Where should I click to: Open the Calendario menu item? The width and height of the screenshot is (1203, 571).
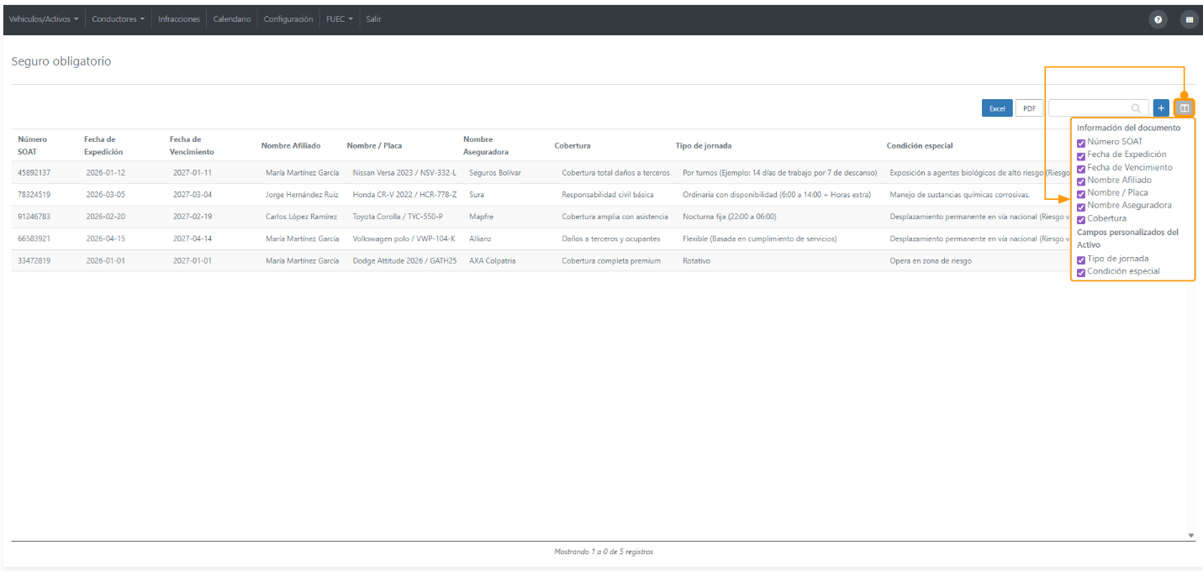coord(232,19)
